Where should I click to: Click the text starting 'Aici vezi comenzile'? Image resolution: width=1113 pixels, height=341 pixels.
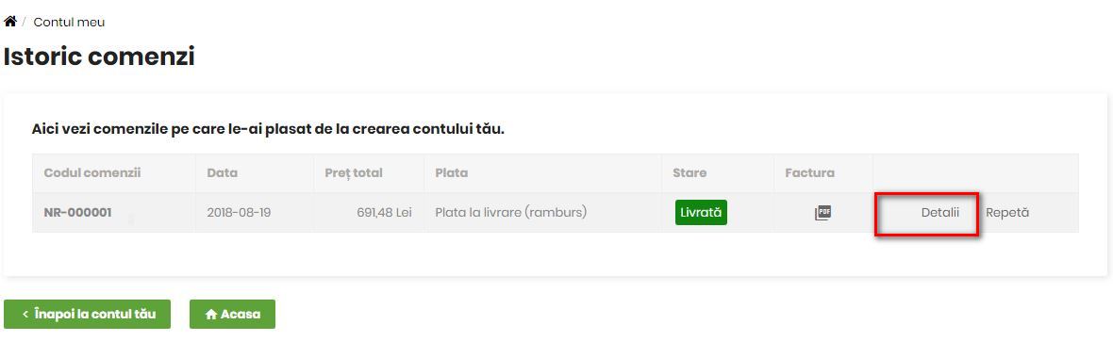tap(268, 130)
